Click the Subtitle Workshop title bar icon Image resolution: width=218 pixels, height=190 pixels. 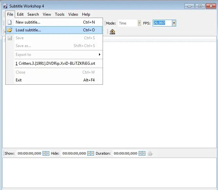5,6
